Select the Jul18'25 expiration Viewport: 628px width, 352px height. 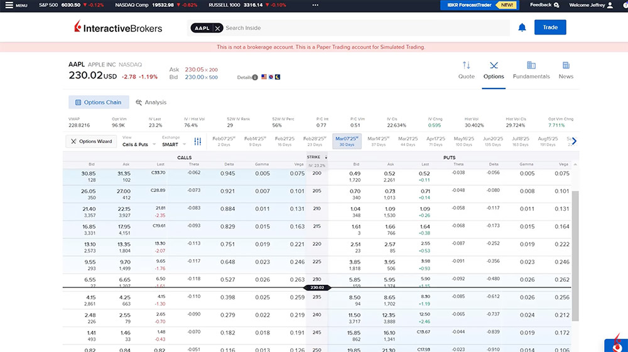click(520, 141)
